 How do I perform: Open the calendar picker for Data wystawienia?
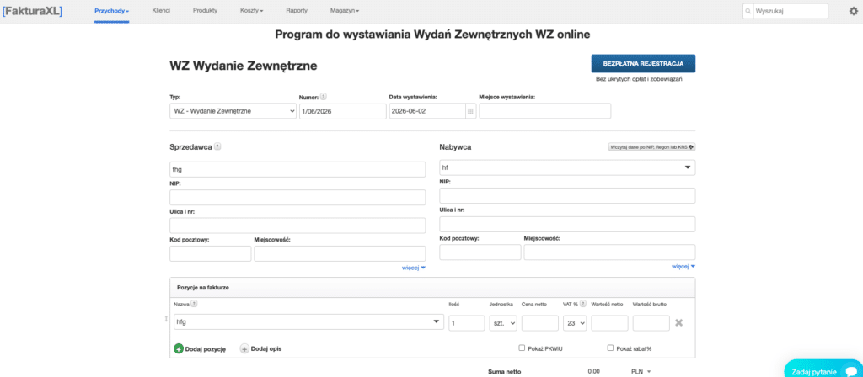click(470, 111)
